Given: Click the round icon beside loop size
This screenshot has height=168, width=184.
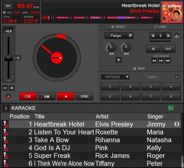Looking at the screenshot, I should click(177, 36).
